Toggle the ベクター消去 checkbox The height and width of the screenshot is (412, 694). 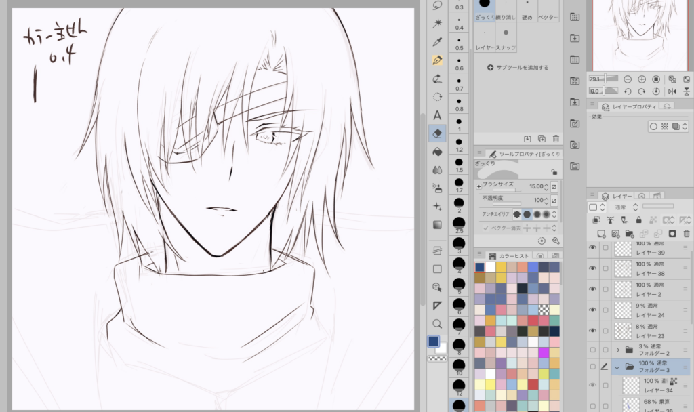coord(485,228)
